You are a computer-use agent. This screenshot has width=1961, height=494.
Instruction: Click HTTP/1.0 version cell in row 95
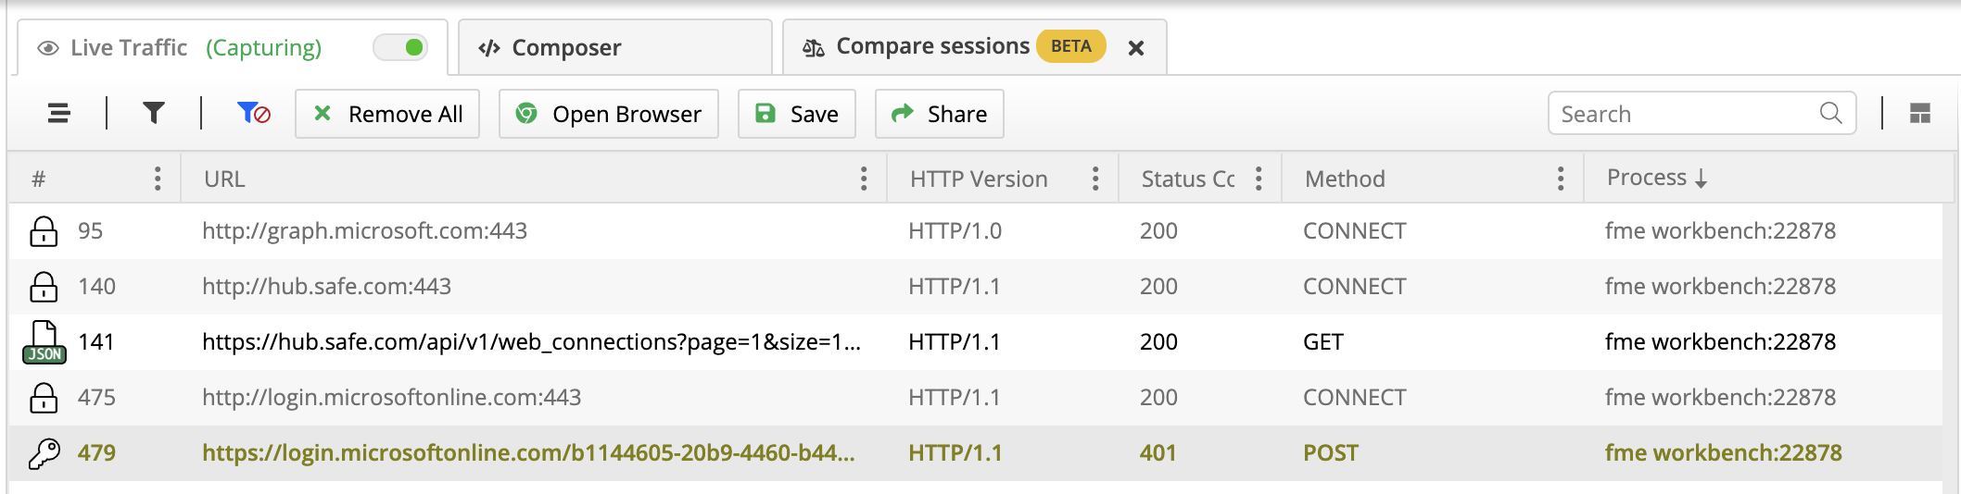[955, 230]
